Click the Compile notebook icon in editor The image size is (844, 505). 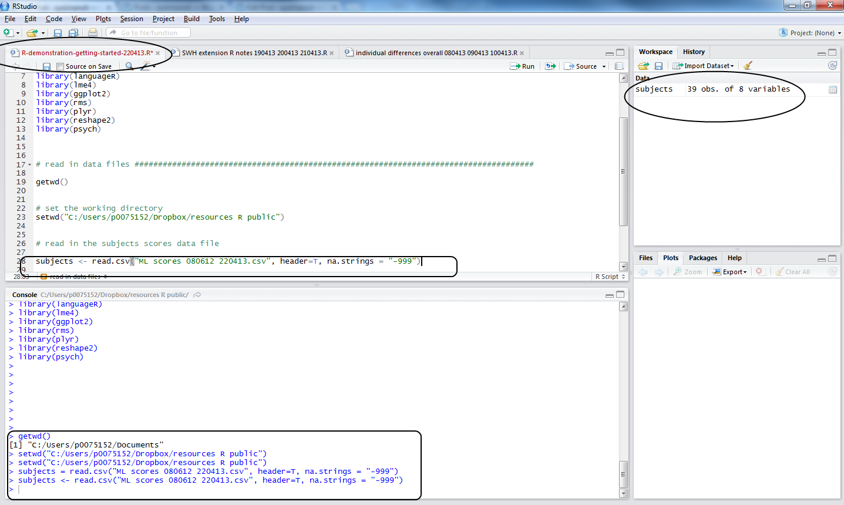point(618,66)
